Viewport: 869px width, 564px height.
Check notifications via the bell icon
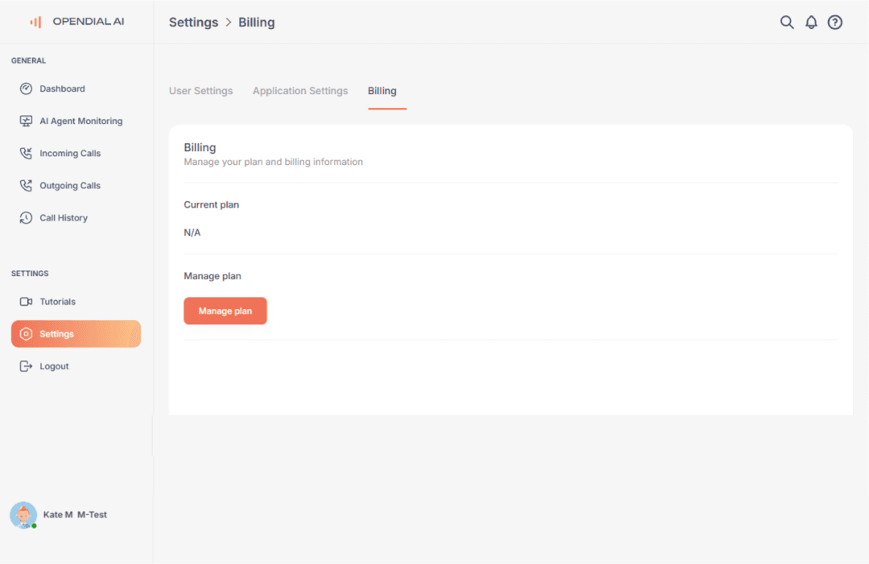[x=811, y=22]
